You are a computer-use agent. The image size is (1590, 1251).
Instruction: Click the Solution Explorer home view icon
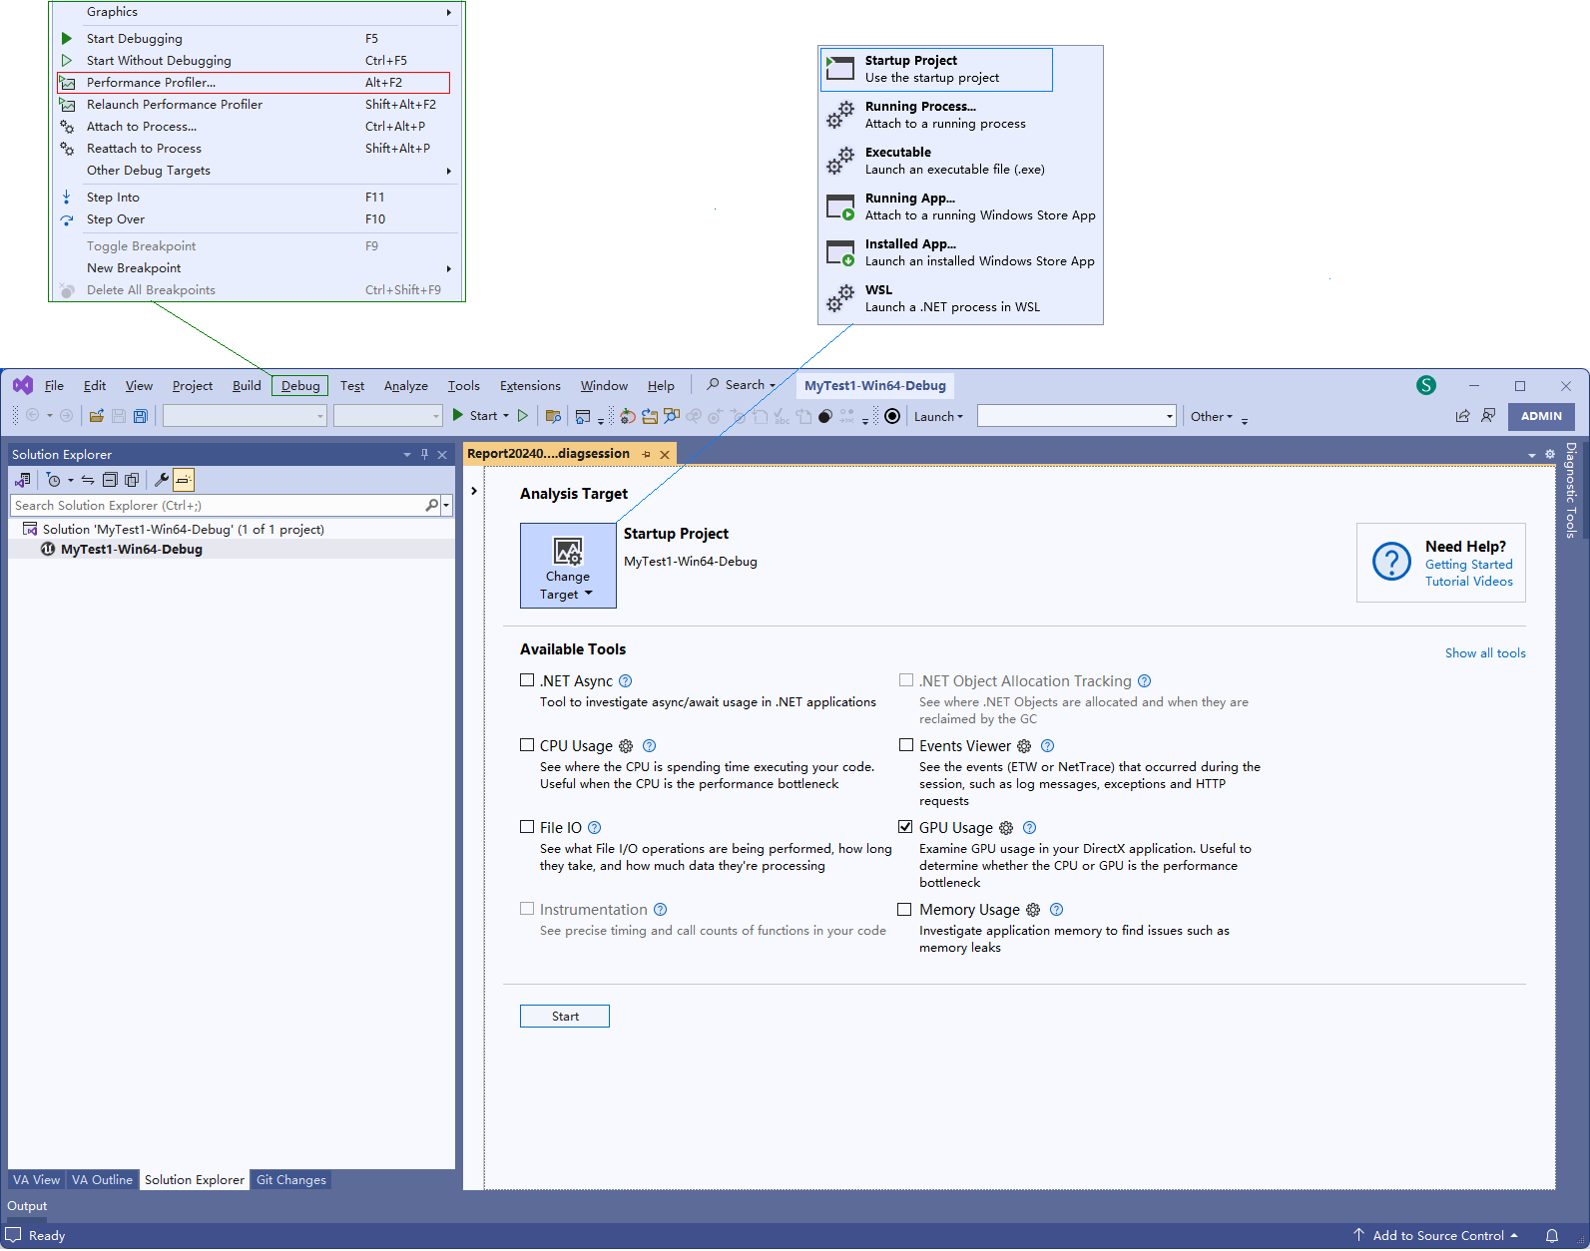(x=23, y=480)
